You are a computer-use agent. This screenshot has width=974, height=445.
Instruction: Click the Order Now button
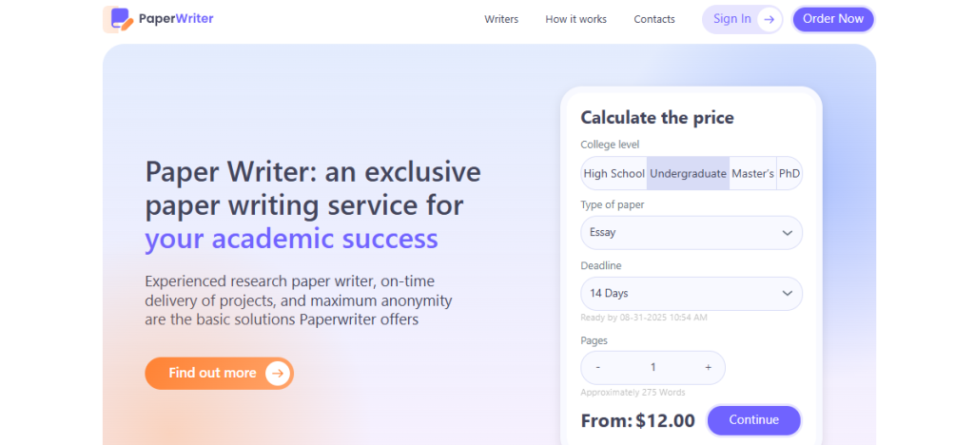tap(833, 19)
